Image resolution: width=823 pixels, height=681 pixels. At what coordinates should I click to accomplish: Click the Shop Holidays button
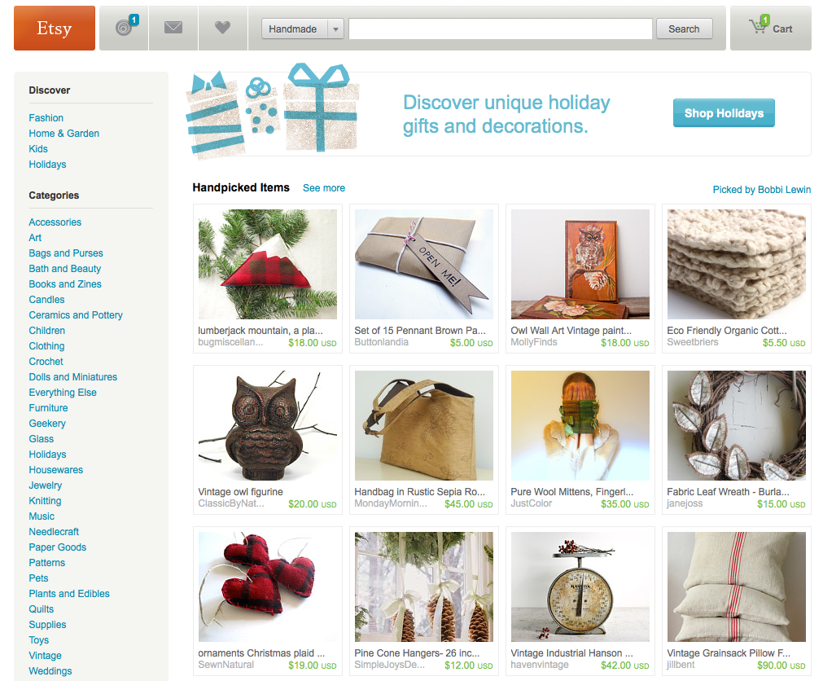[x=724, y=113]
